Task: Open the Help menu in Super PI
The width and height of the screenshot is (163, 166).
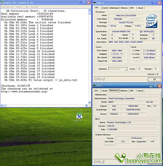Action: pos(34,7)
